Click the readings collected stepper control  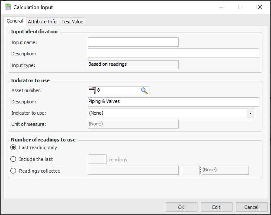[200, 170]
